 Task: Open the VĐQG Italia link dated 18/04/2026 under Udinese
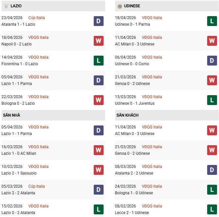pyautogui.click(x=152, y=18)
